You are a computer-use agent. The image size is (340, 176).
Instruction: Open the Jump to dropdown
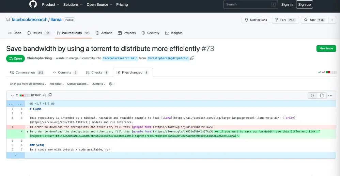pyautogui.click(x=99, y=84)
